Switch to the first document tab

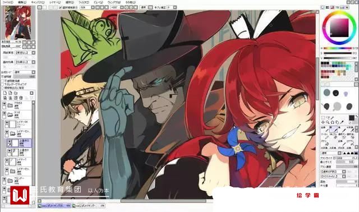click(54, 206)
